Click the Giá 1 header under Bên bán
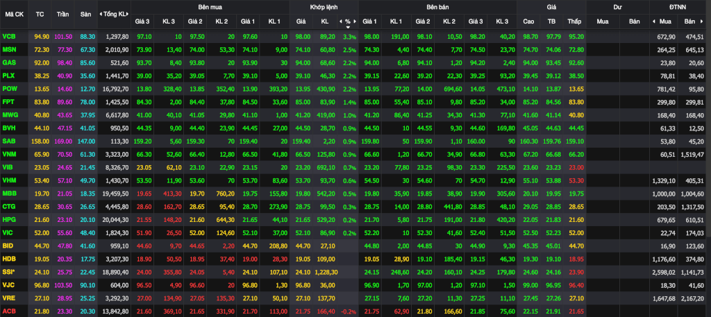 click(x=370, y=22)
